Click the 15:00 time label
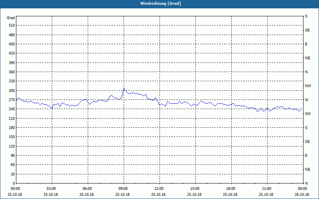 tap(195, 188)
